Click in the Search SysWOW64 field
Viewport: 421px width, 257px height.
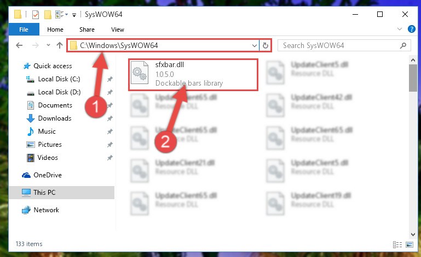340,45
